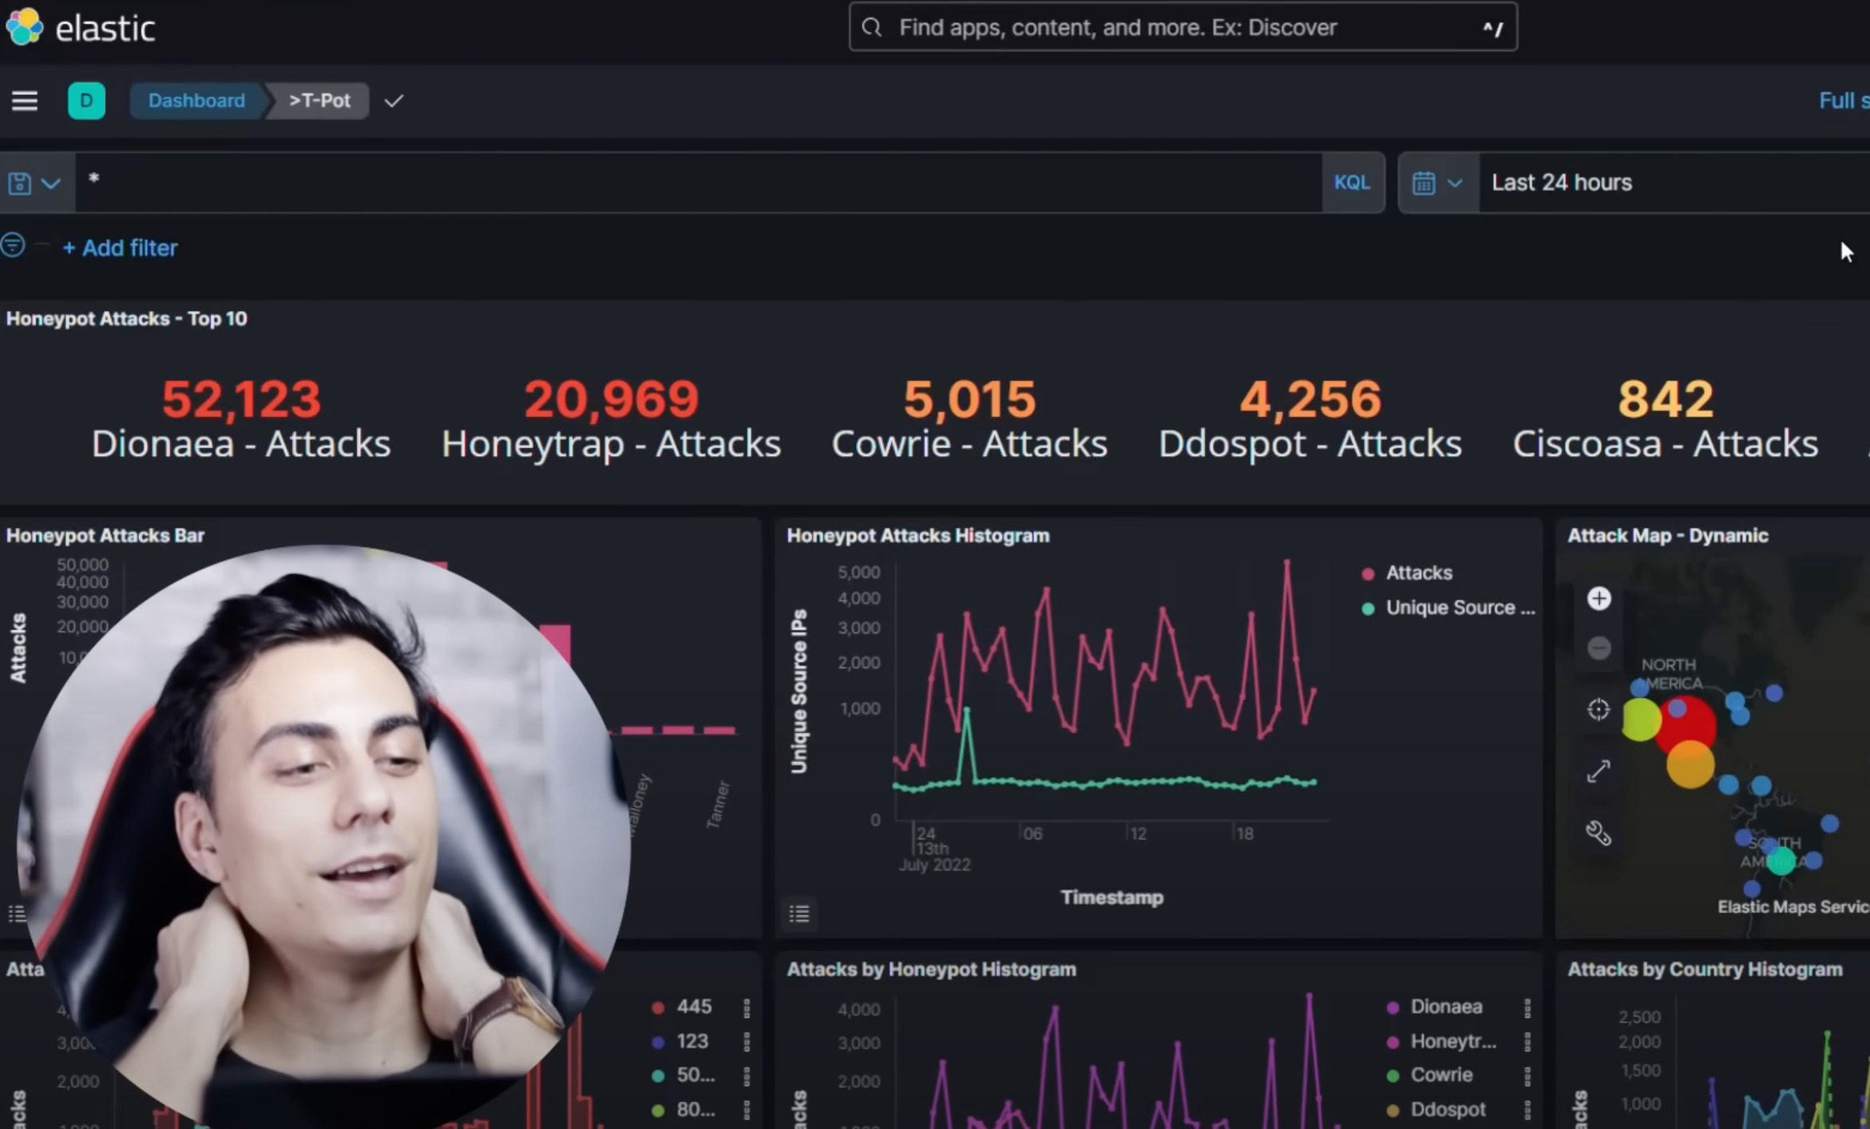Open options for port 445 legend

[747, 1008]
